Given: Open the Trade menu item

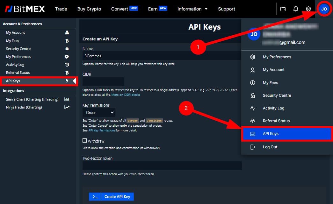Looking at the screenshot, I should pyautogui.click(x=61, y=9).
